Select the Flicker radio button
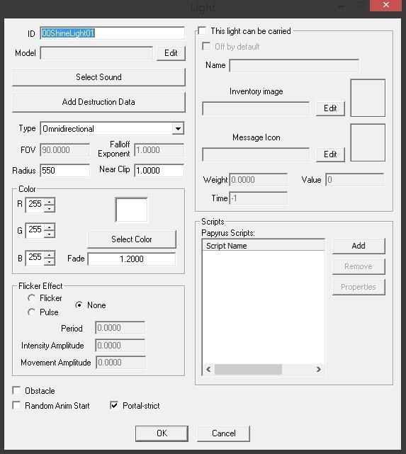 [31, 298]
